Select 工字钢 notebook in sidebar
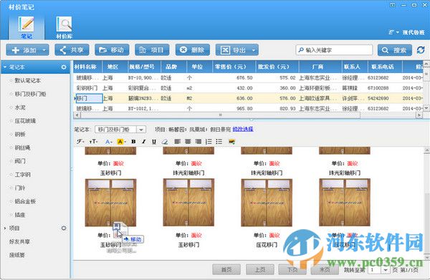The image size is (430, 280). tap(22, 175)
